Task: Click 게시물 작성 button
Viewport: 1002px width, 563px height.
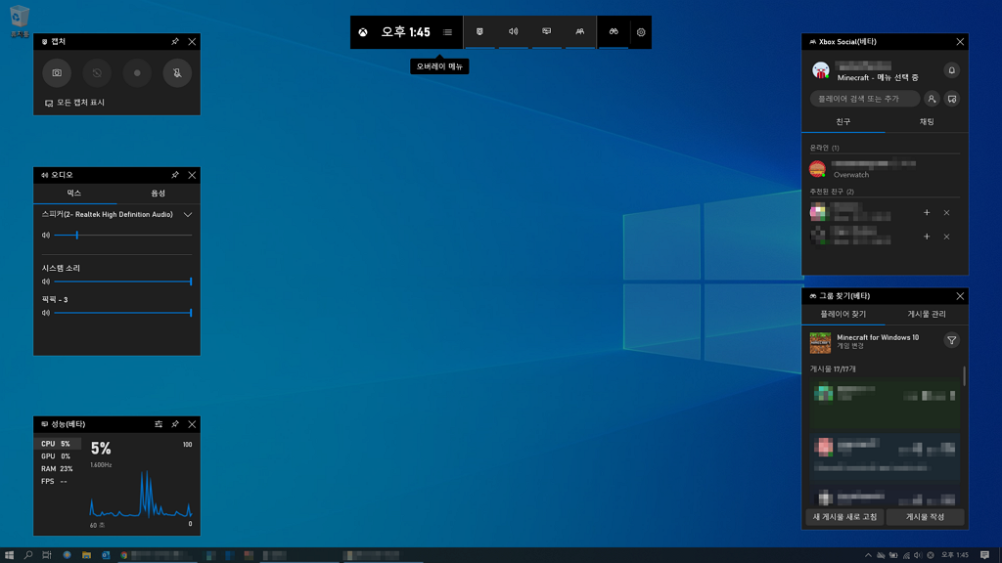Action: click(x=925, y=517)
